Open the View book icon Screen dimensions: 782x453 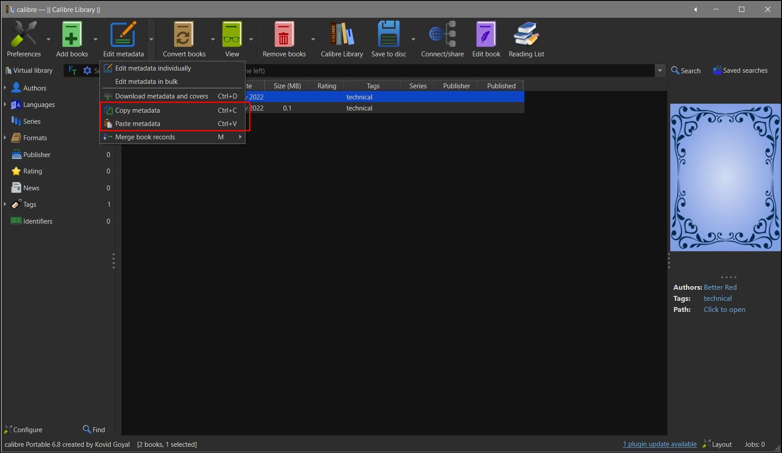point(232,34)
